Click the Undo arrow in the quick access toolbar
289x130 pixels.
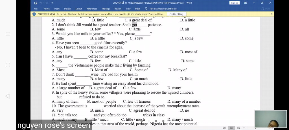(x=41, y=3)
